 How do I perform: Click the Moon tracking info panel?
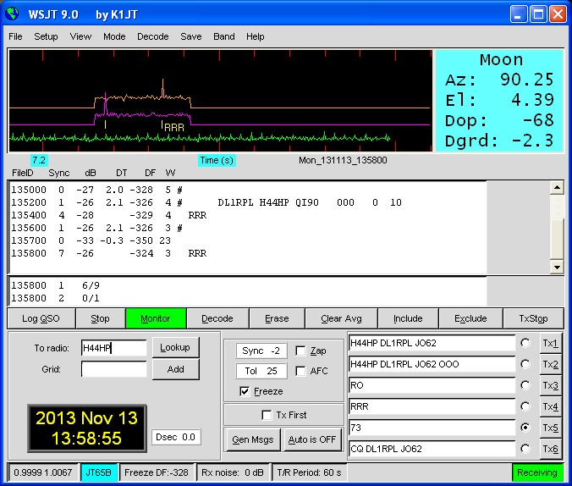[498, 102]
